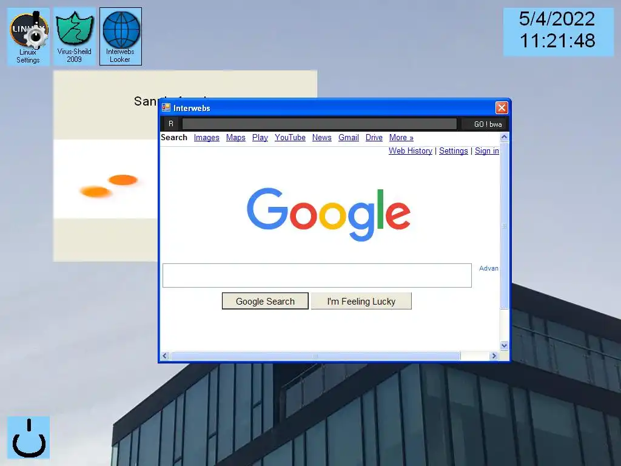
Task: Open the Interwebs Looker desktop icon
Action: click(121, 36)
